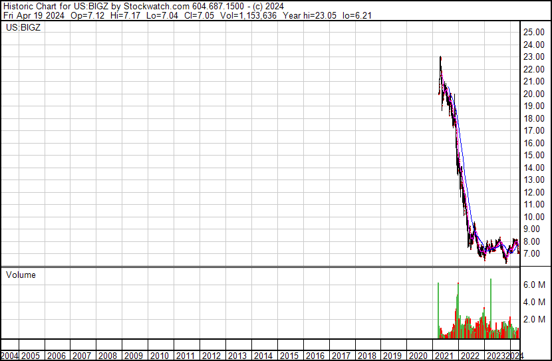Select the 2004 year marker on time axis

click(x=9, y=356)
